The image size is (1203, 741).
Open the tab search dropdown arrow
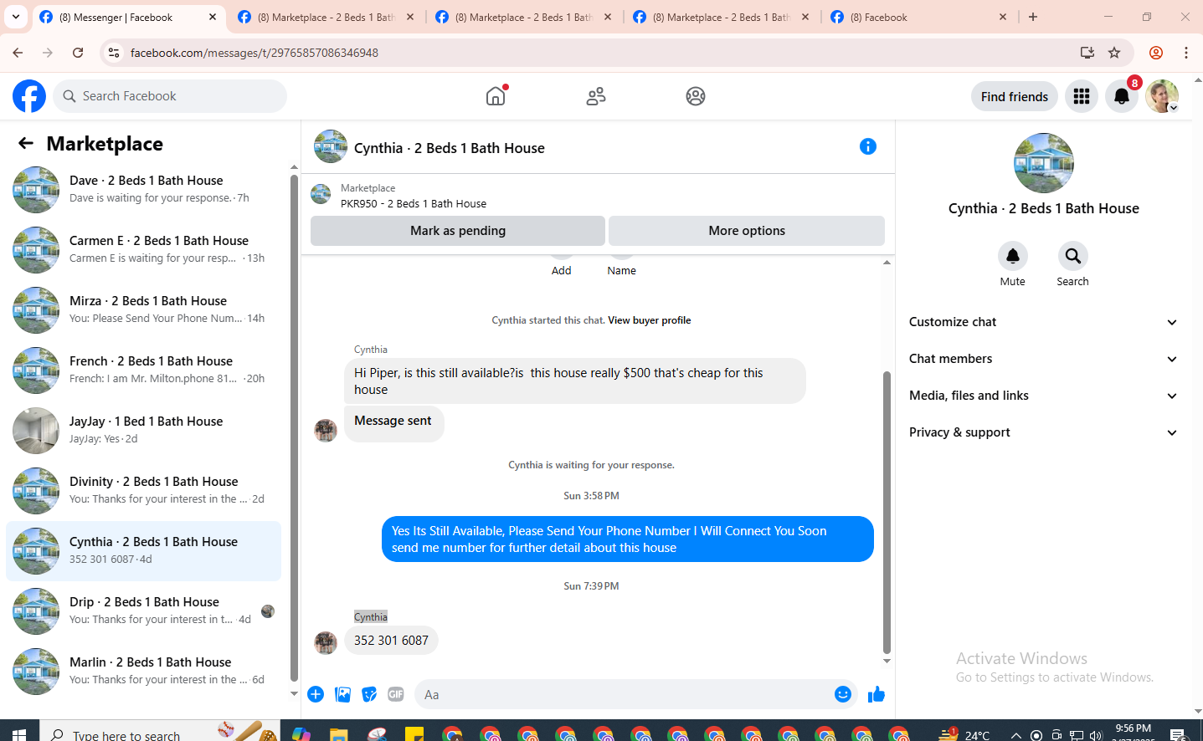tap(15, 17)
